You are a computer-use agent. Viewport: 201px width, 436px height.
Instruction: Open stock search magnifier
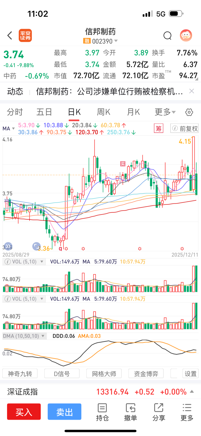point(167,36)
